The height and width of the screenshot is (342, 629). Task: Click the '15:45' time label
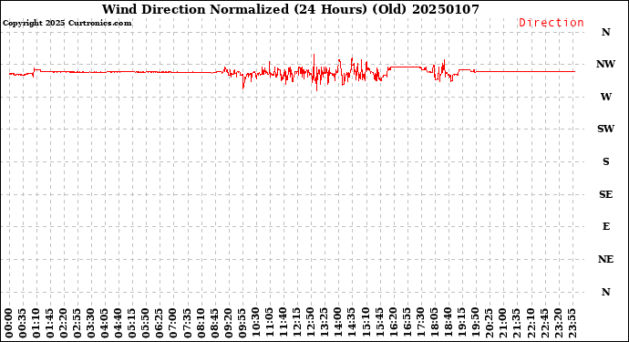coord(379,324)
